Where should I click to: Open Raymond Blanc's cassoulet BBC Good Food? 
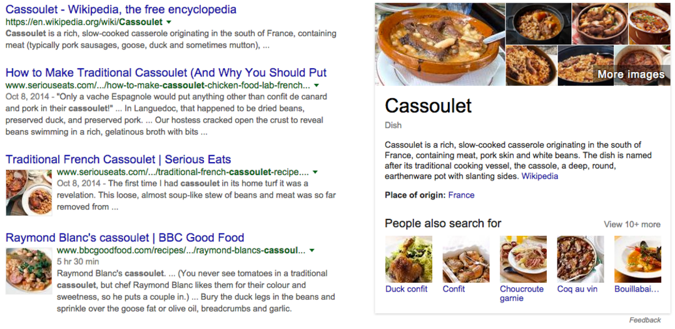pyautogui.click(x=125, y=237)
